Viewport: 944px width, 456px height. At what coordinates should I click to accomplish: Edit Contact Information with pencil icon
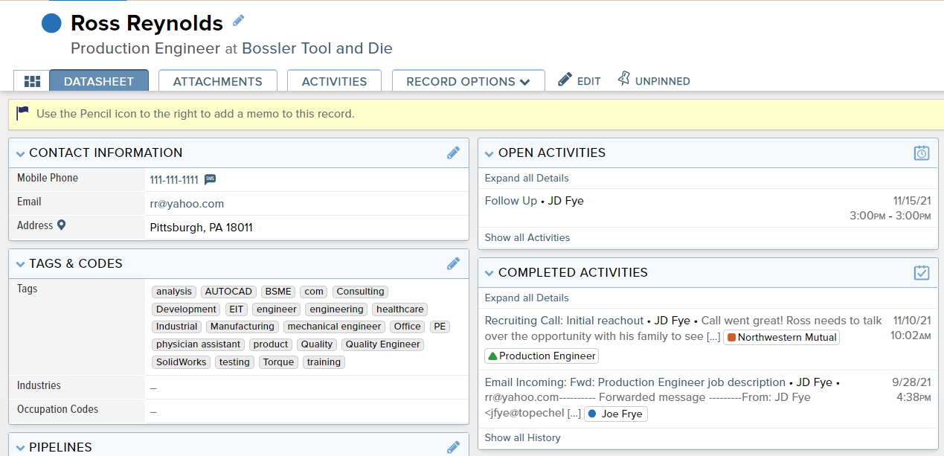(453, 152)
